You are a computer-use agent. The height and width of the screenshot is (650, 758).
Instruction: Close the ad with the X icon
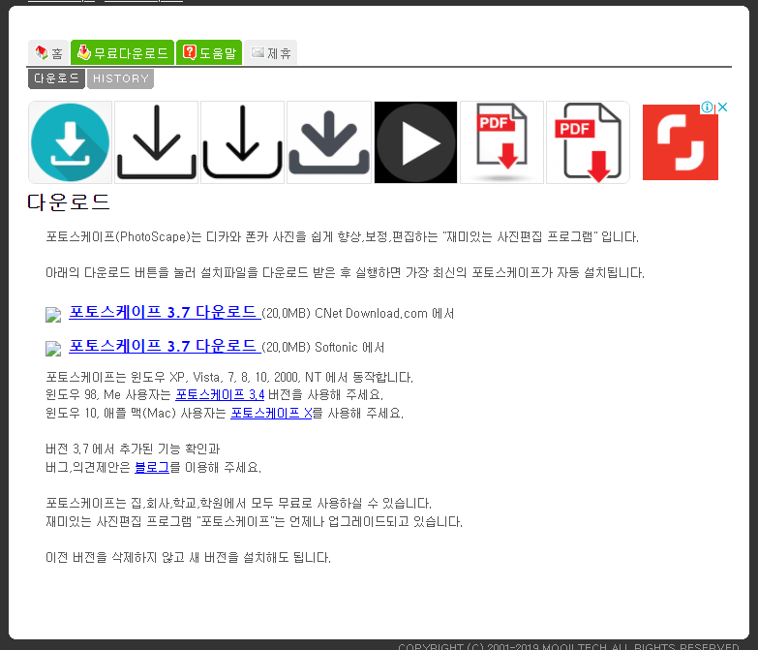tap(723, 107)
